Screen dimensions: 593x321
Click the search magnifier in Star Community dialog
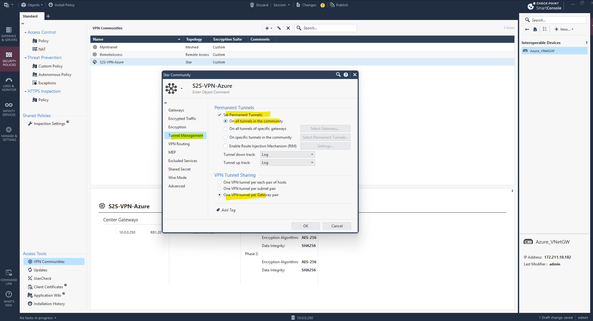[x=338, y=75]
